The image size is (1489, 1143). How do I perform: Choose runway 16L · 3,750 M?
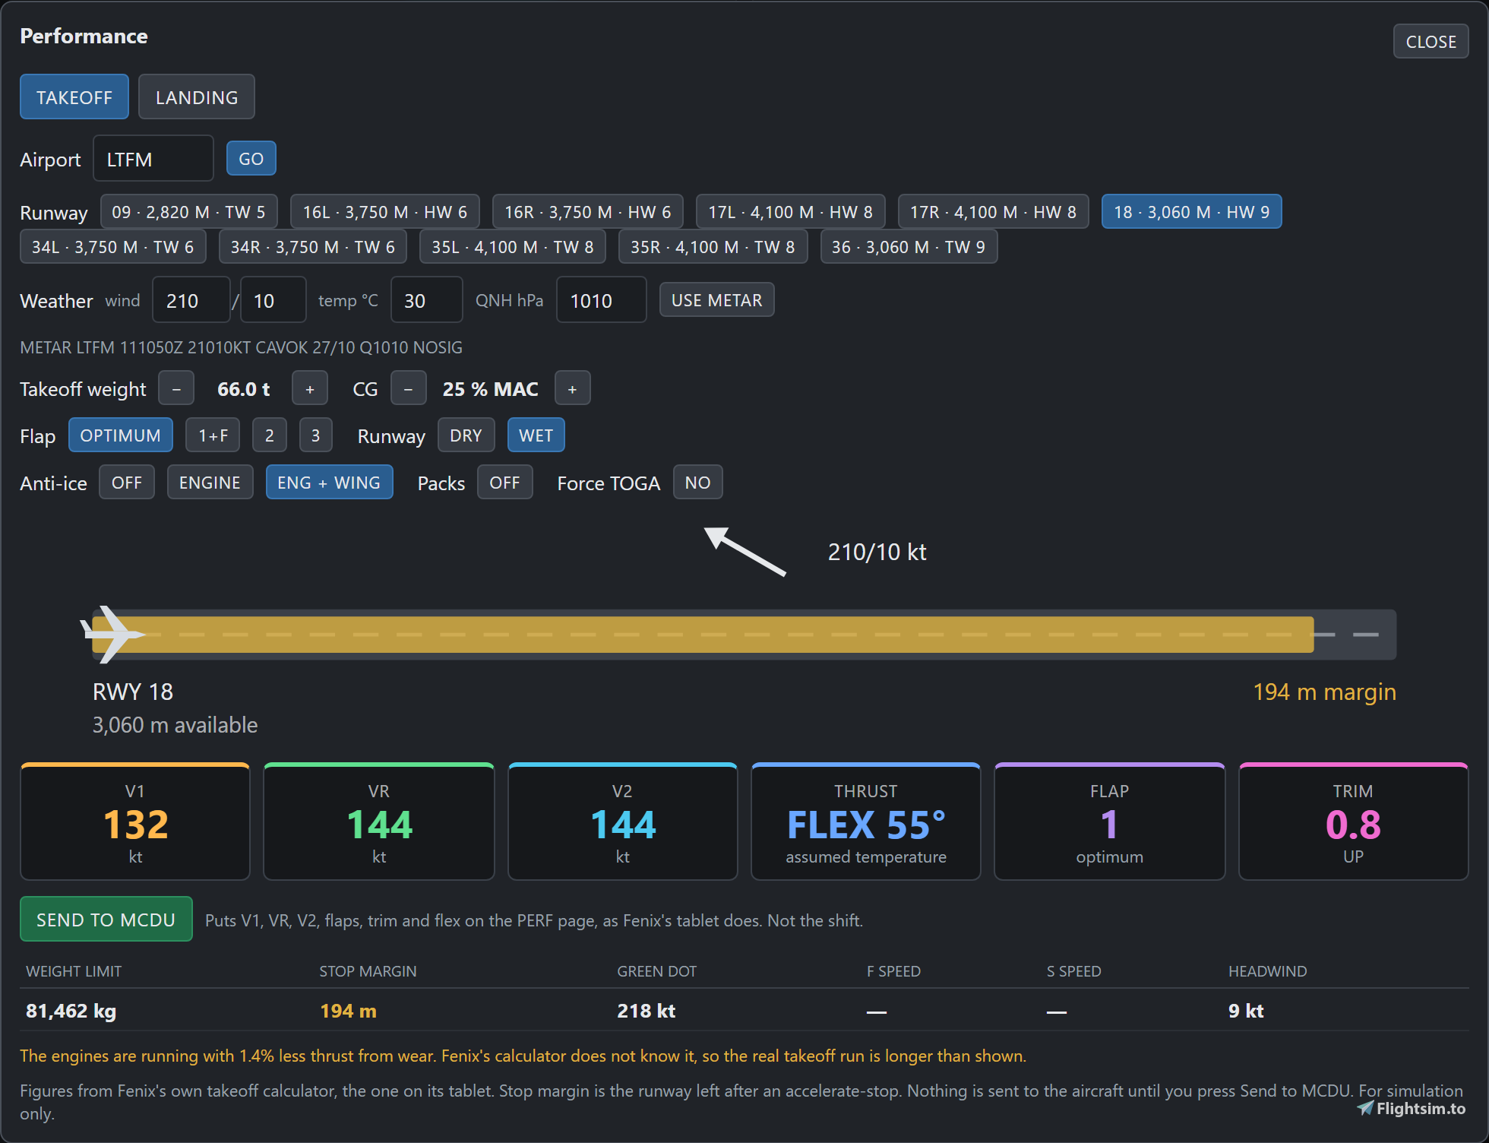(x=384, y=212)
